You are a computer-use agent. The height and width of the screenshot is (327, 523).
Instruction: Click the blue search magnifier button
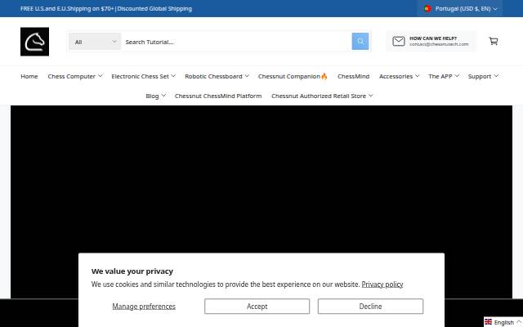click(360, 42)
